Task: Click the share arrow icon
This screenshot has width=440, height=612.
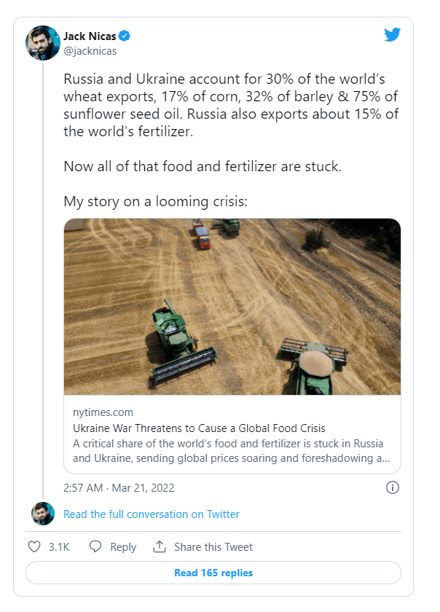Action: (160, 546)
